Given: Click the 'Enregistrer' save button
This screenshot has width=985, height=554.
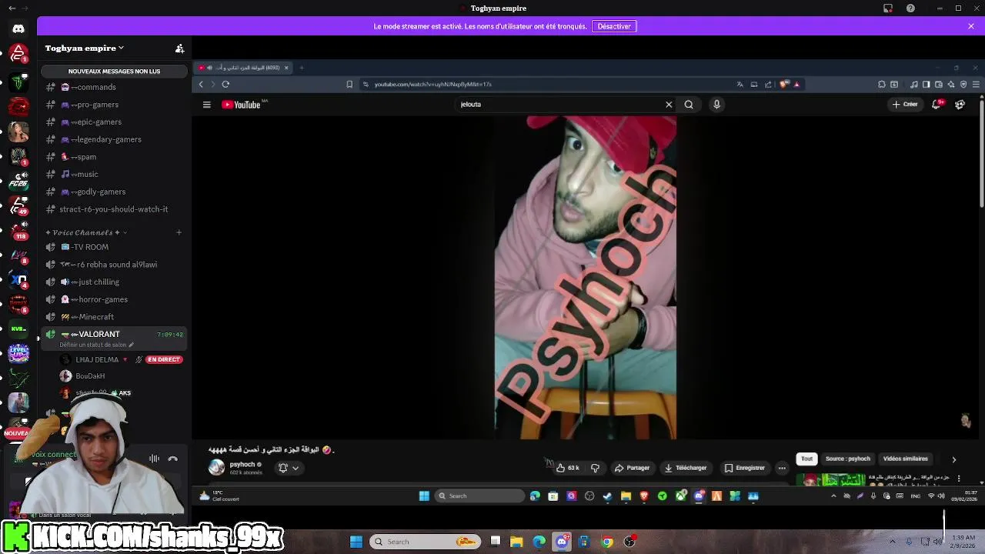Looking at the screenshot, I should (x=745, y=468).
